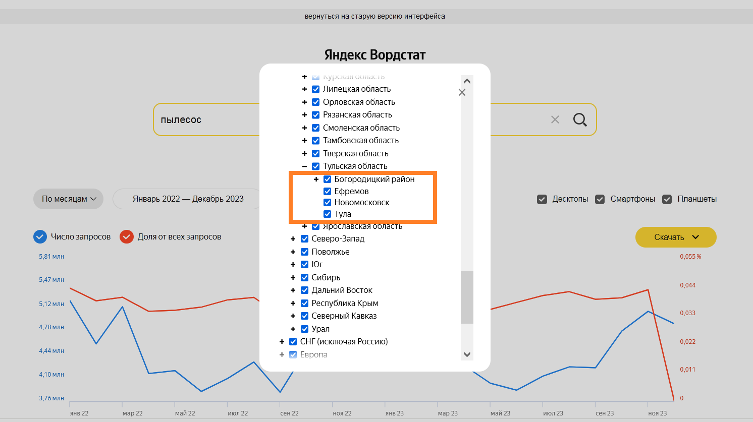This screenshot has height=422, width=753.
Task: Uncheck СНГ (исключая Россию) checkbox
Action: [x=293, y=342]
